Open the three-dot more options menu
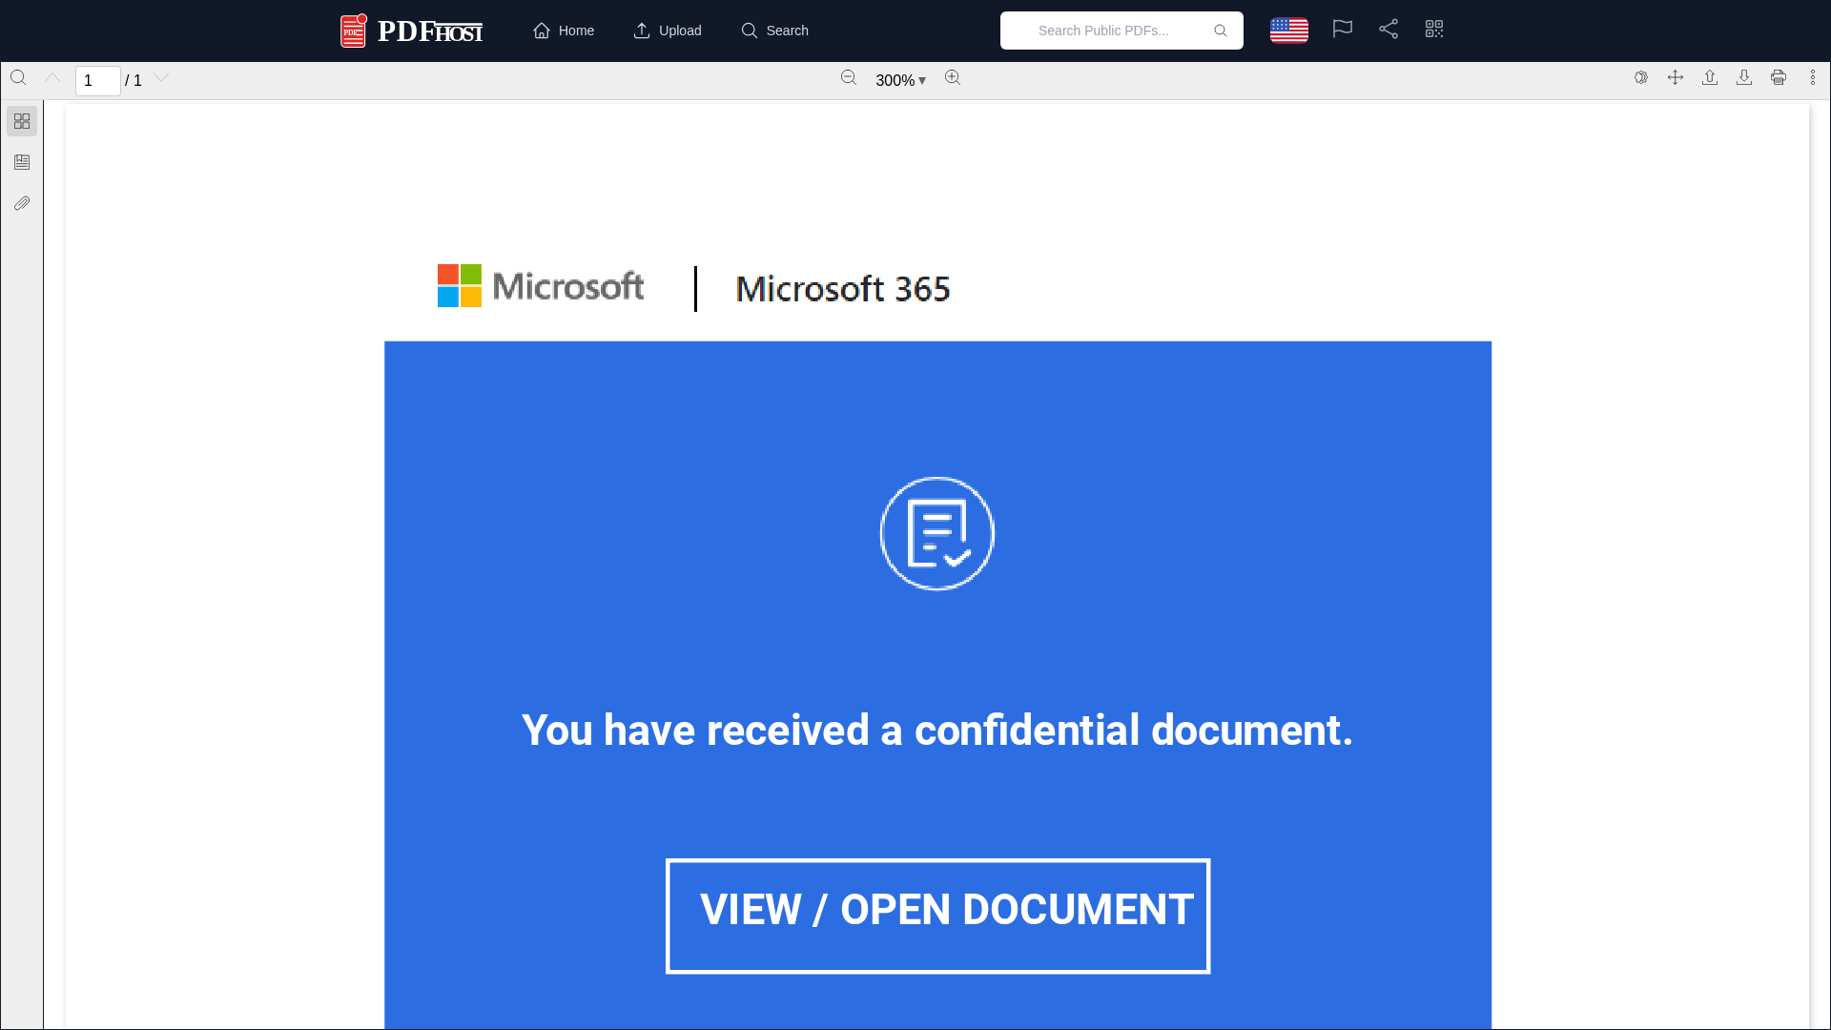 [1812, 77]
